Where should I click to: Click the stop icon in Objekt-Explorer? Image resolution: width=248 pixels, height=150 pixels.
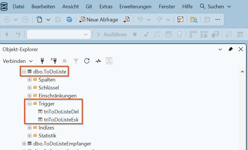(65, 61)
